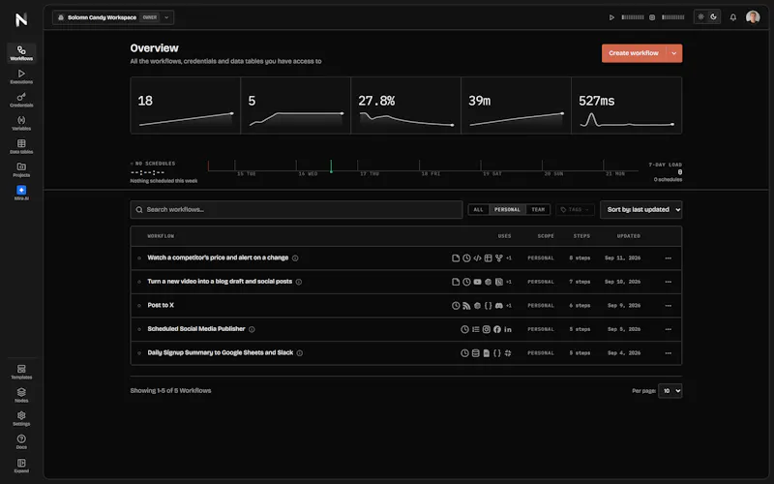Toggle status dot on Post to X row

point(139,306)
